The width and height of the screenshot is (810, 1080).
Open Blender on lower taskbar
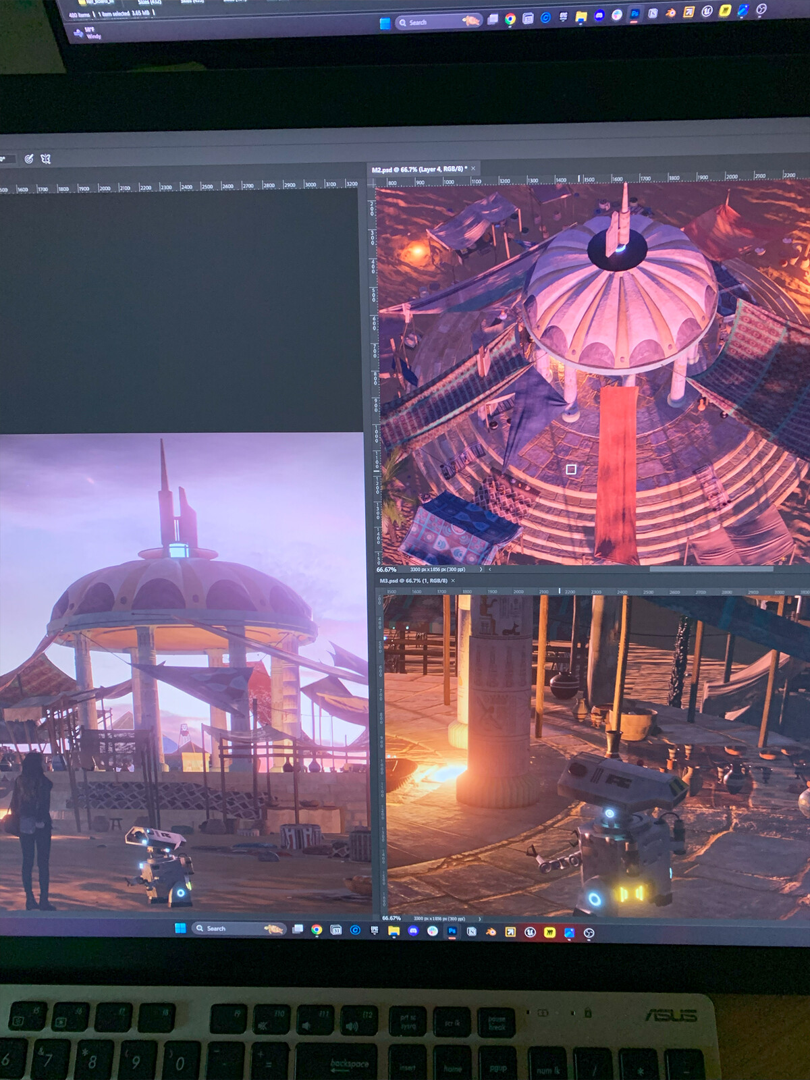point(491,932)
